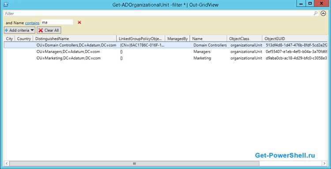Select row OU=Marketing,DC=Adatum,DC=com

click(165, 58)
